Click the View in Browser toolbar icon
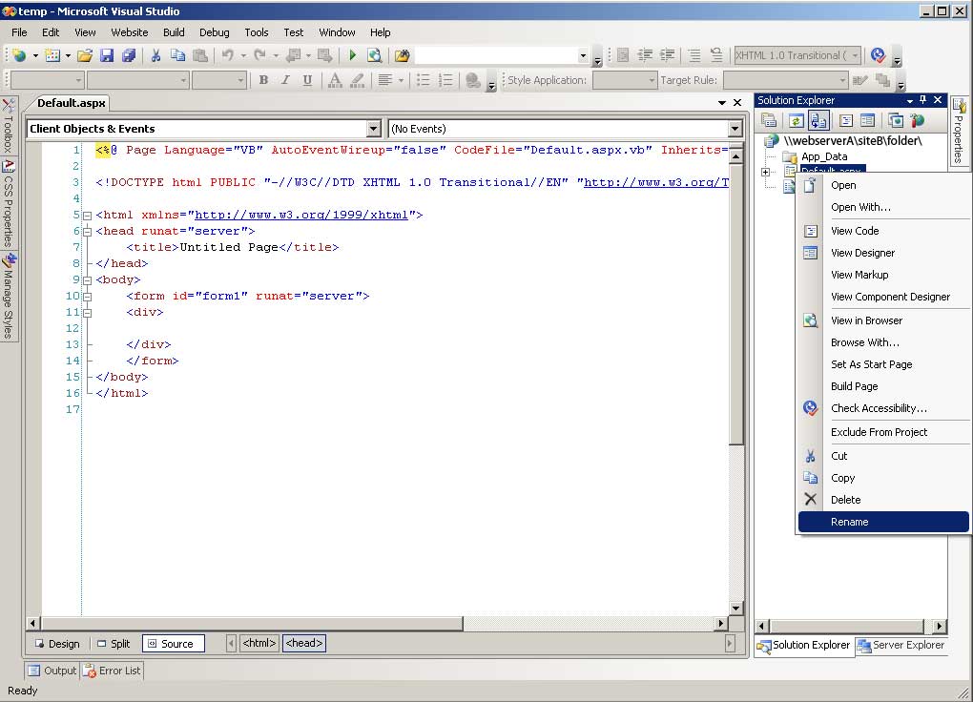This screenshot has width=973, height=702. [x=374, y=56]
